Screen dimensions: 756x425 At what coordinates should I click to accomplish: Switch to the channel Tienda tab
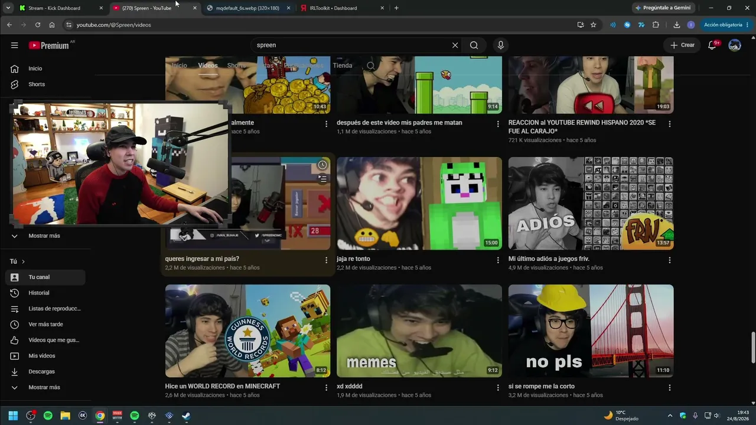(343, 66)
